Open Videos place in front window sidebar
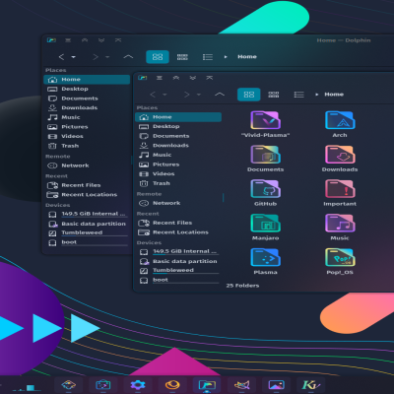394x394 pixels. [178, 173]
